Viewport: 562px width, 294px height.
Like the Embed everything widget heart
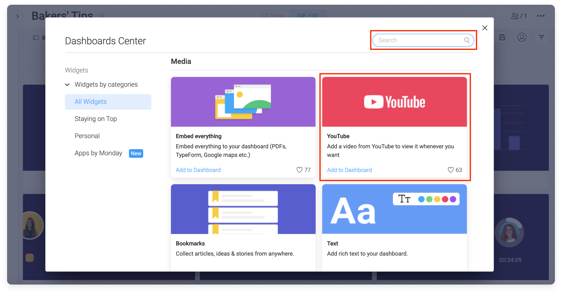pos(299,170)
